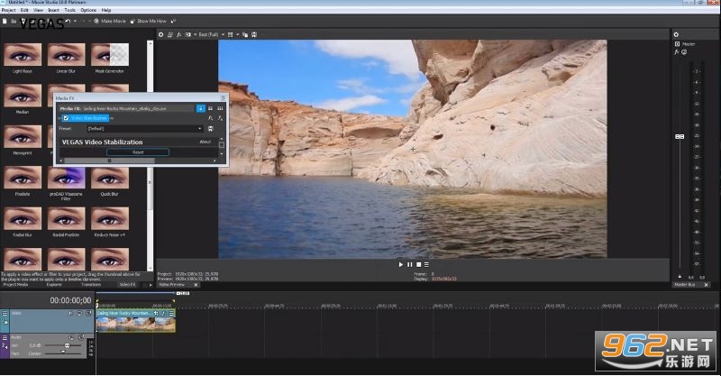The width and height of the screenshot is (721, 376).
Task: Switch to the Transitions tab
Action: point(91,285)
